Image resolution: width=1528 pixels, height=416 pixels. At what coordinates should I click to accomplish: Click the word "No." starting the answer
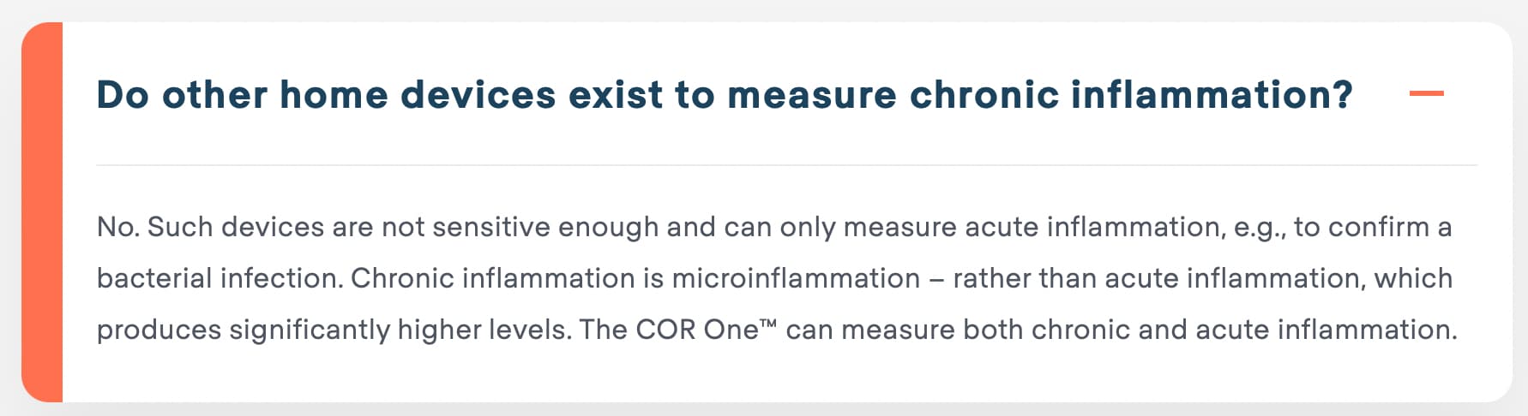118,227
